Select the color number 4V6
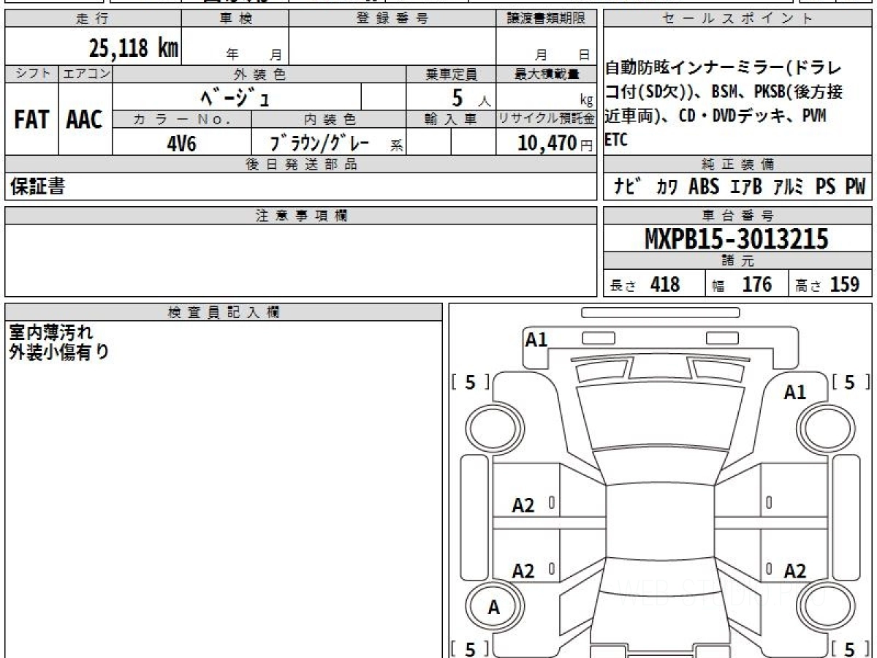Viewport: 877px width, 658px height. click(181, 143)
